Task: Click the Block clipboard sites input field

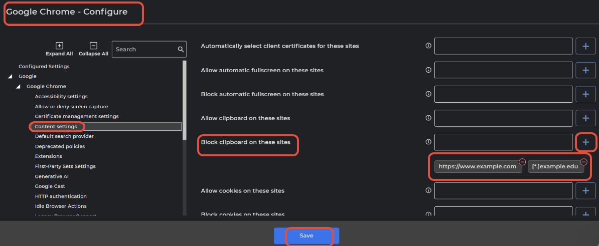Action: pos(503,142)
